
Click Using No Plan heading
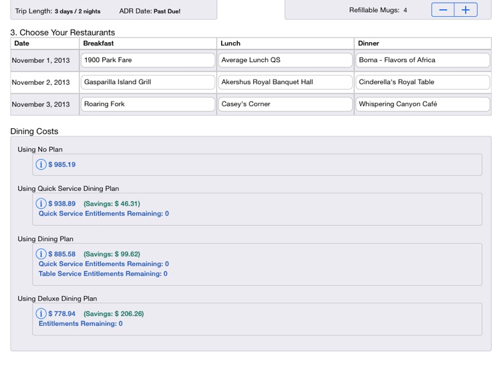click(x=40, y=150)
